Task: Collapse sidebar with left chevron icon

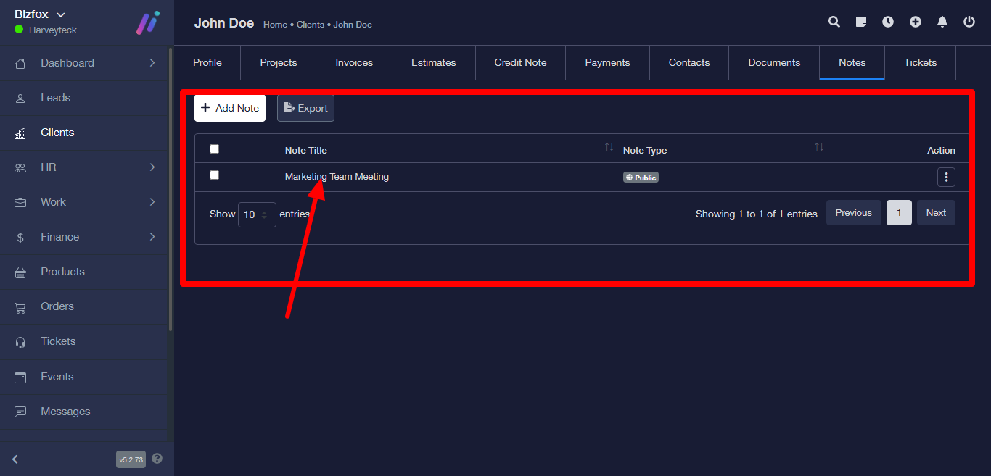Action: (x=15, y=459)
